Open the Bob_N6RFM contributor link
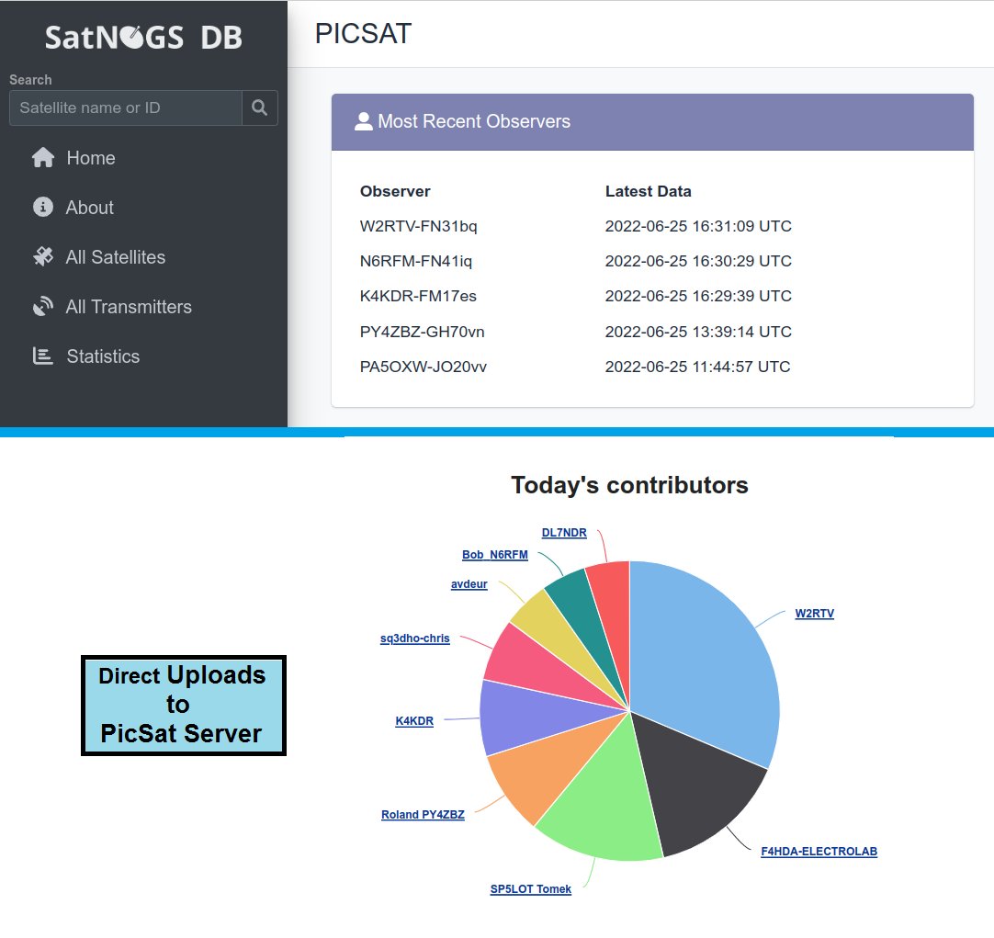The image size is (994, 938). (495, 555)
